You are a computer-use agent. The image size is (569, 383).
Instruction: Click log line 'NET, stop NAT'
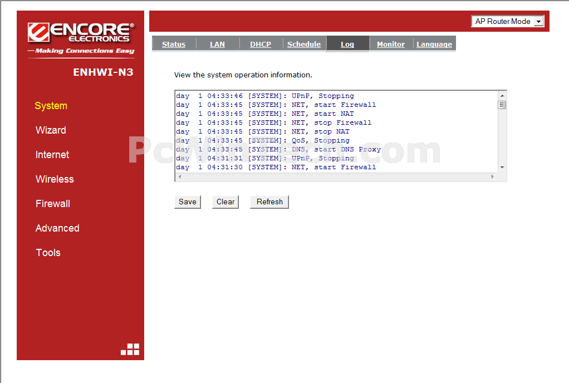pos(263,131)
